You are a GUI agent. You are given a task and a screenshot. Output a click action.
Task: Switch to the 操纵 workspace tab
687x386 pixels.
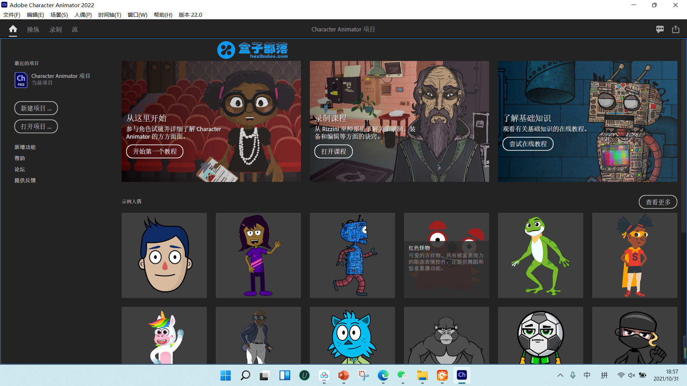pos(33,29)
